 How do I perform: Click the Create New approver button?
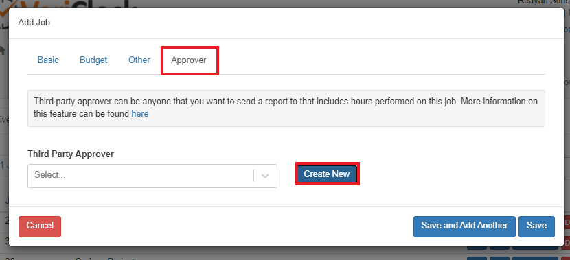(x=327, y=174)
